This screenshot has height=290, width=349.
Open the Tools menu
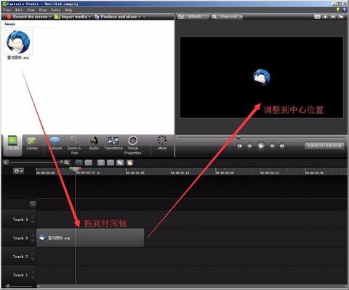point(55,10)
